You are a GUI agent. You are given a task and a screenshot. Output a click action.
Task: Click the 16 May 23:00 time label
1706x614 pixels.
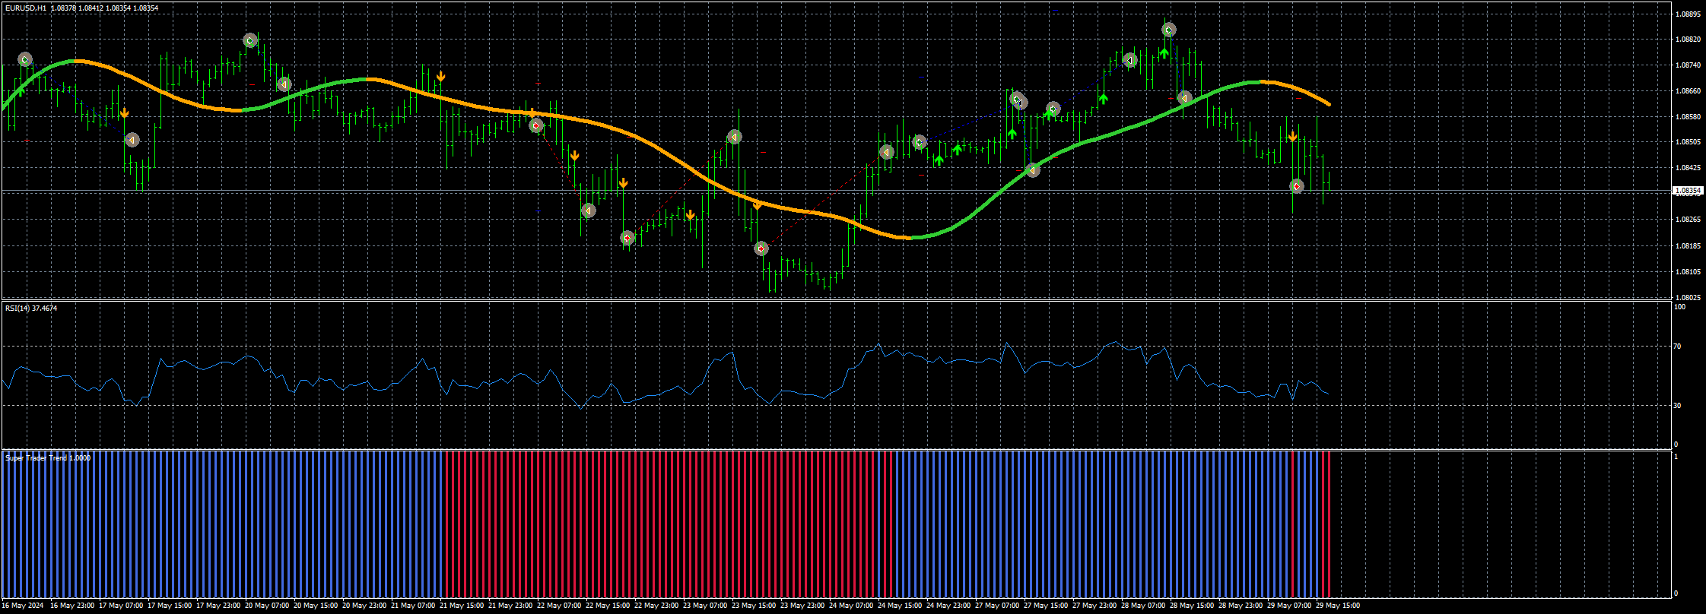coord(72,606)
